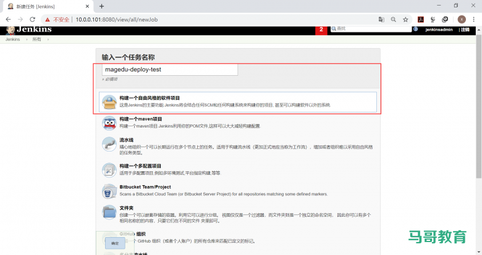Click the extension icon right of the PDF icon
This screenshot has height=255, width=482.
(x=433, y=20)
